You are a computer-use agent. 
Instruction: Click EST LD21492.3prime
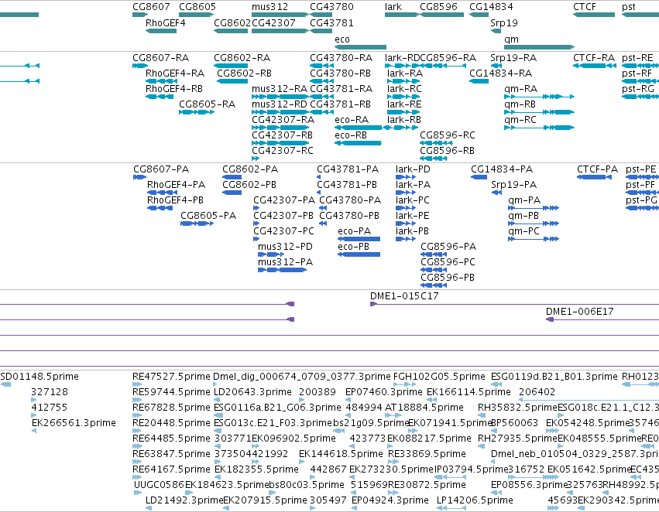(x=149, y=508)
